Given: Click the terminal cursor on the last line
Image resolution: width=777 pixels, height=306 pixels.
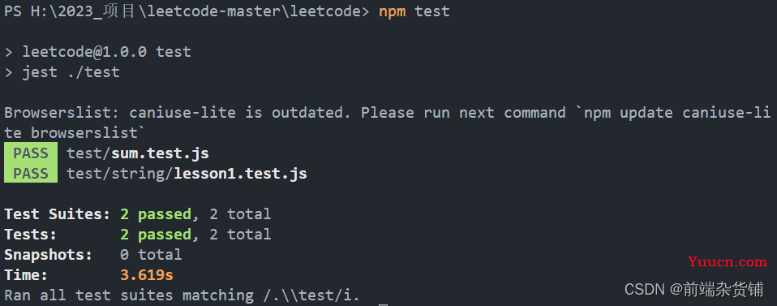Looking at the screenshot, I should point(383,304).
